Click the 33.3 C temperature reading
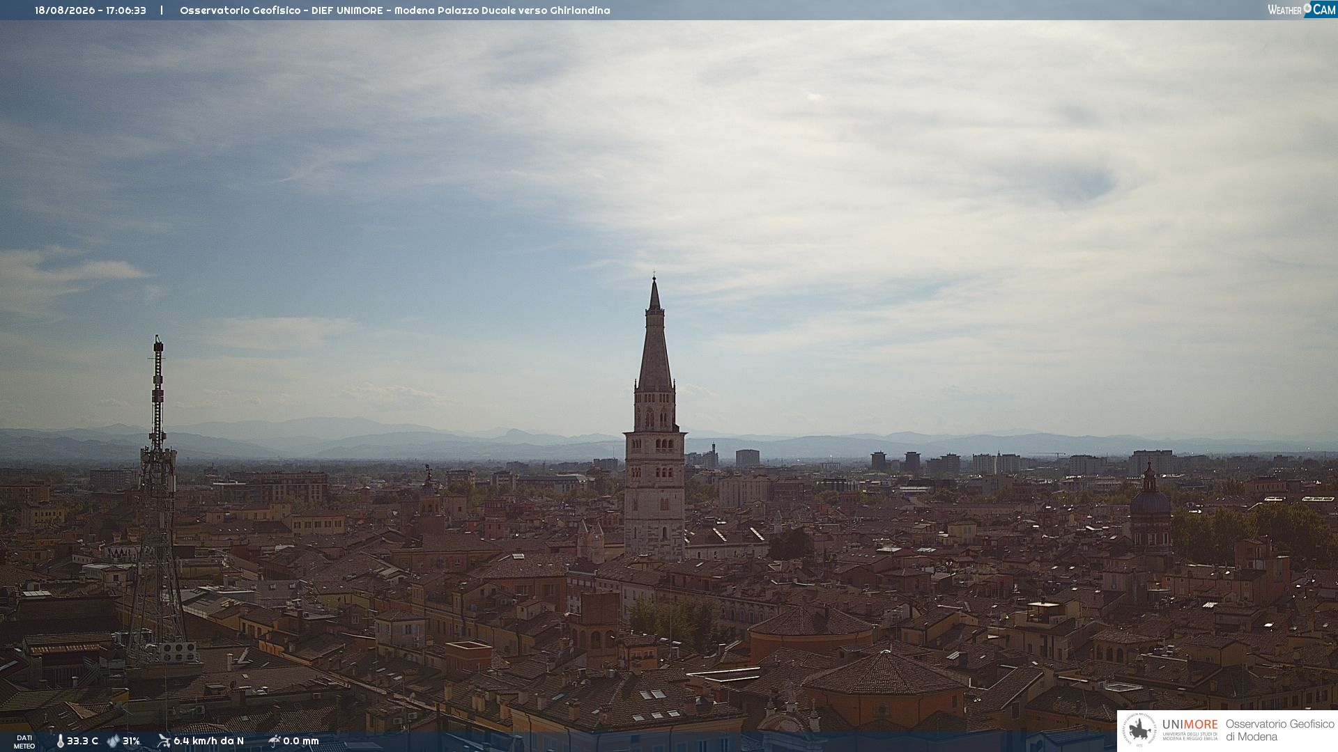Image resolution: width=1338 pixels, height=752 pixels. pyautogui.click(x=83, y=741)
